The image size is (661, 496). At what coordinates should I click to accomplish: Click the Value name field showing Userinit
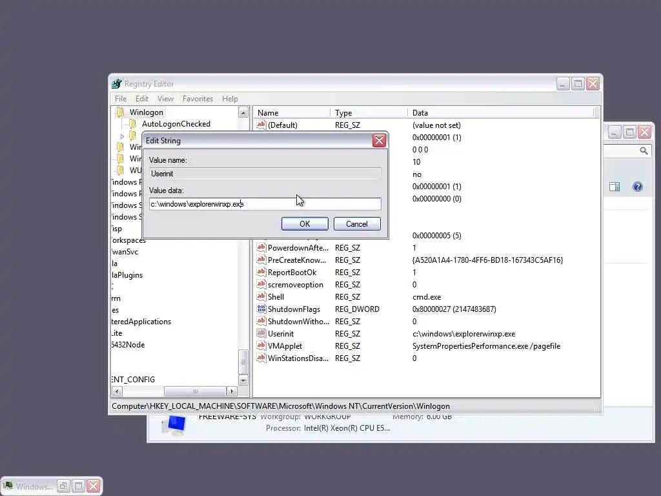pos(265,174)
